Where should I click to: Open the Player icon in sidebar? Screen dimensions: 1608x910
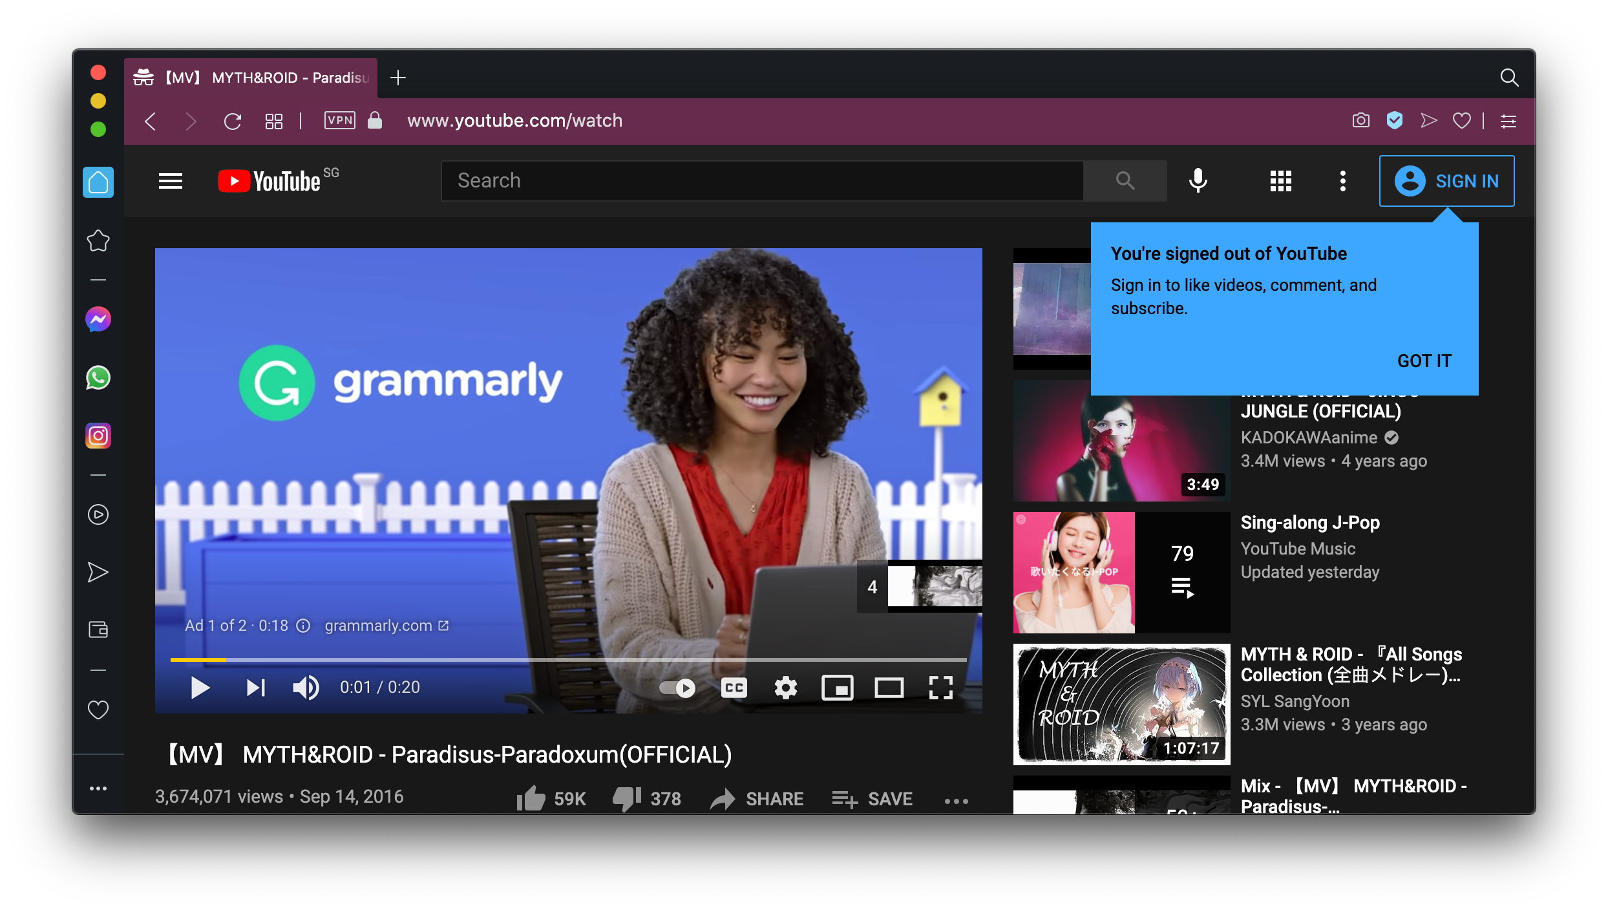point(98,514)
